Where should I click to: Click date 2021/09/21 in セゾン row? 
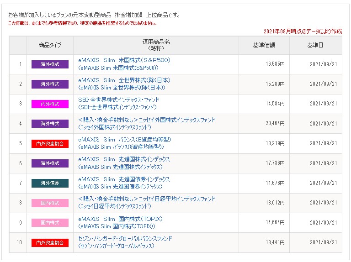(x=323, y=242)
